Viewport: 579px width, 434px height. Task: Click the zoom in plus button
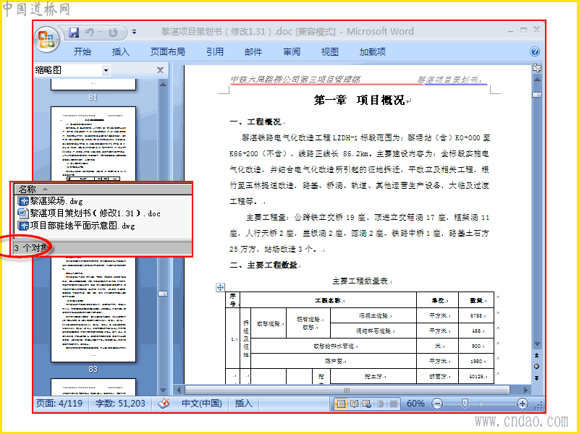522,404
